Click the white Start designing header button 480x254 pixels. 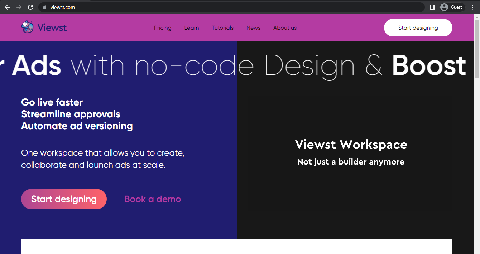pyautogui.click(x=418, y=28)
